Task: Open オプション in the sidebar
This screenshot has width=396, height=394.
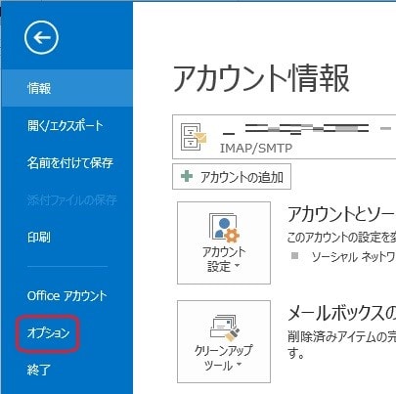Action: click(49, 333)
